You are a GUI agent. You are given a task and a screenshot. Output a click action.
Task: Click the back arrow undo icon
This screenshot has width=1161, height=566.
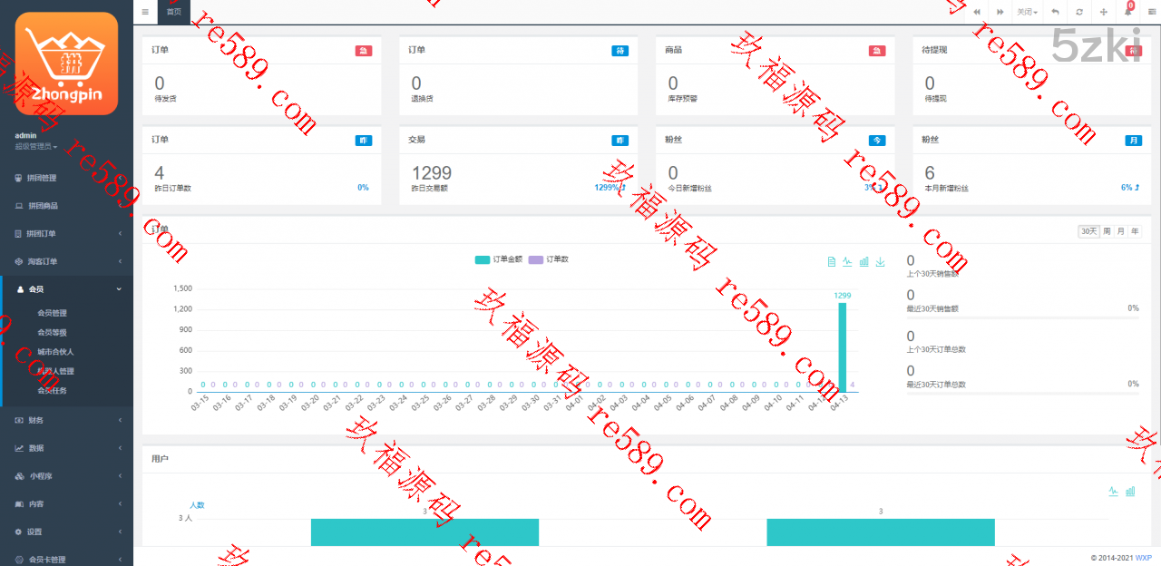click(x=1055, y=12)
